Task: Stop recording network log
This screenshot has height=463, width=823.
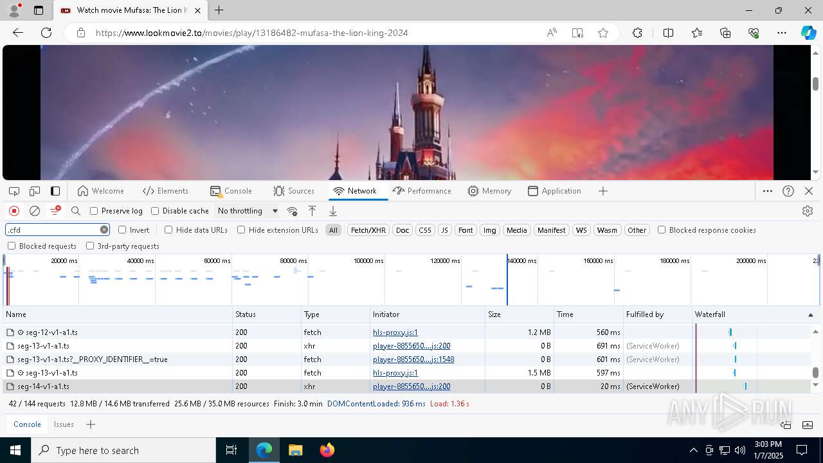Action: (14, 211)
